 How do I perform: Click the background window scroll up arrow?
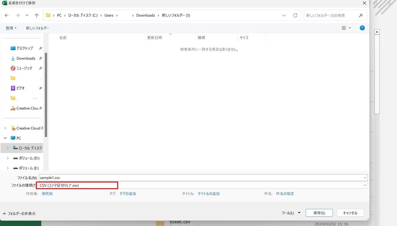coord(377,32)
